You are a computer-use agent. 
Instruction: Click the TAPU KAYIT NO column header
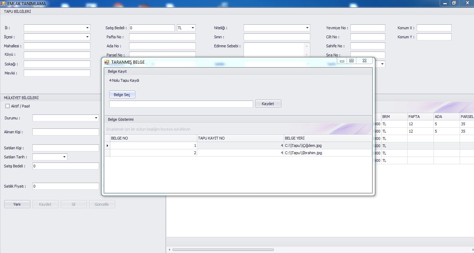[240, 138]
